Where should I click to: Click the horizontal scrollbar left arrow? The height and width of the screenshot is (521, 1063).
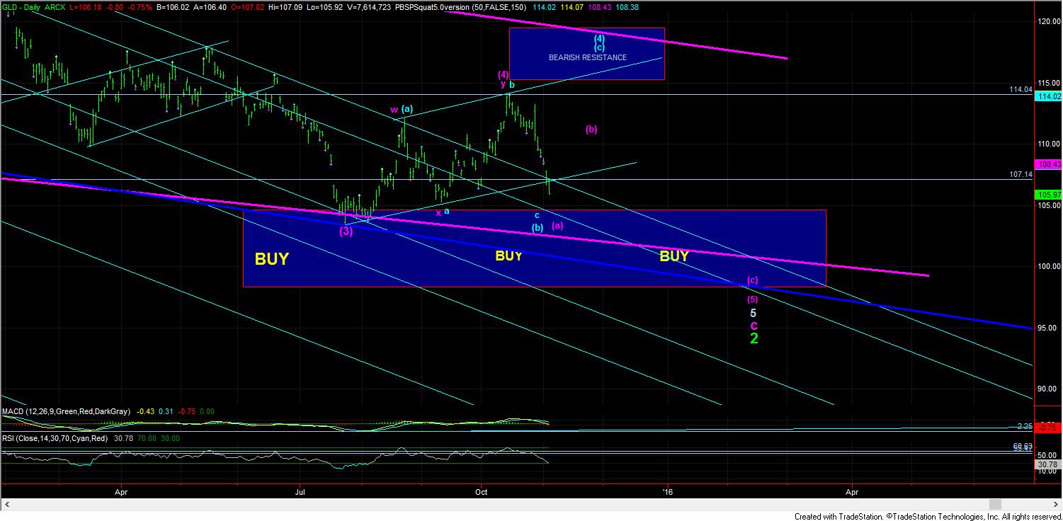[x=7, y=504]
